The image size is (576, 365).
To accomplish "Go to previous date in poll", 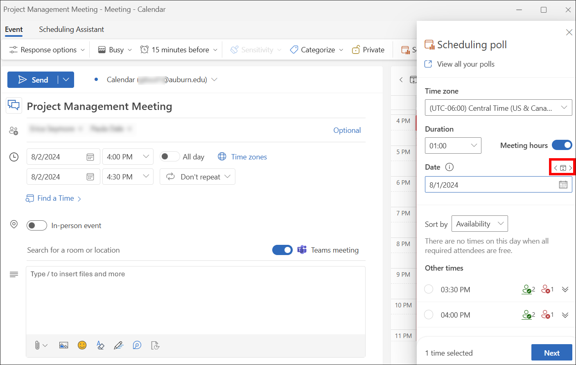I will pyautogui.click(x=556, y=168).
